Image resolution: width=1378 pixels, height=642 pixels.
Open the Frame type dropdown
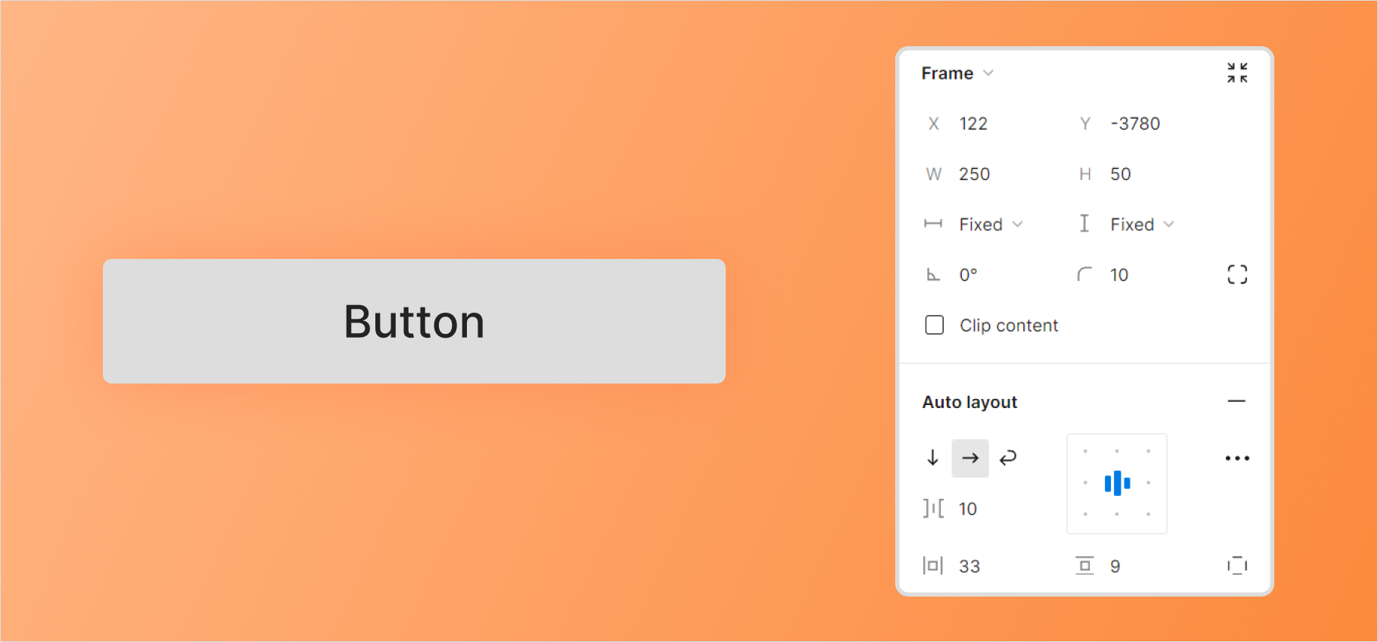click(957, 73)
